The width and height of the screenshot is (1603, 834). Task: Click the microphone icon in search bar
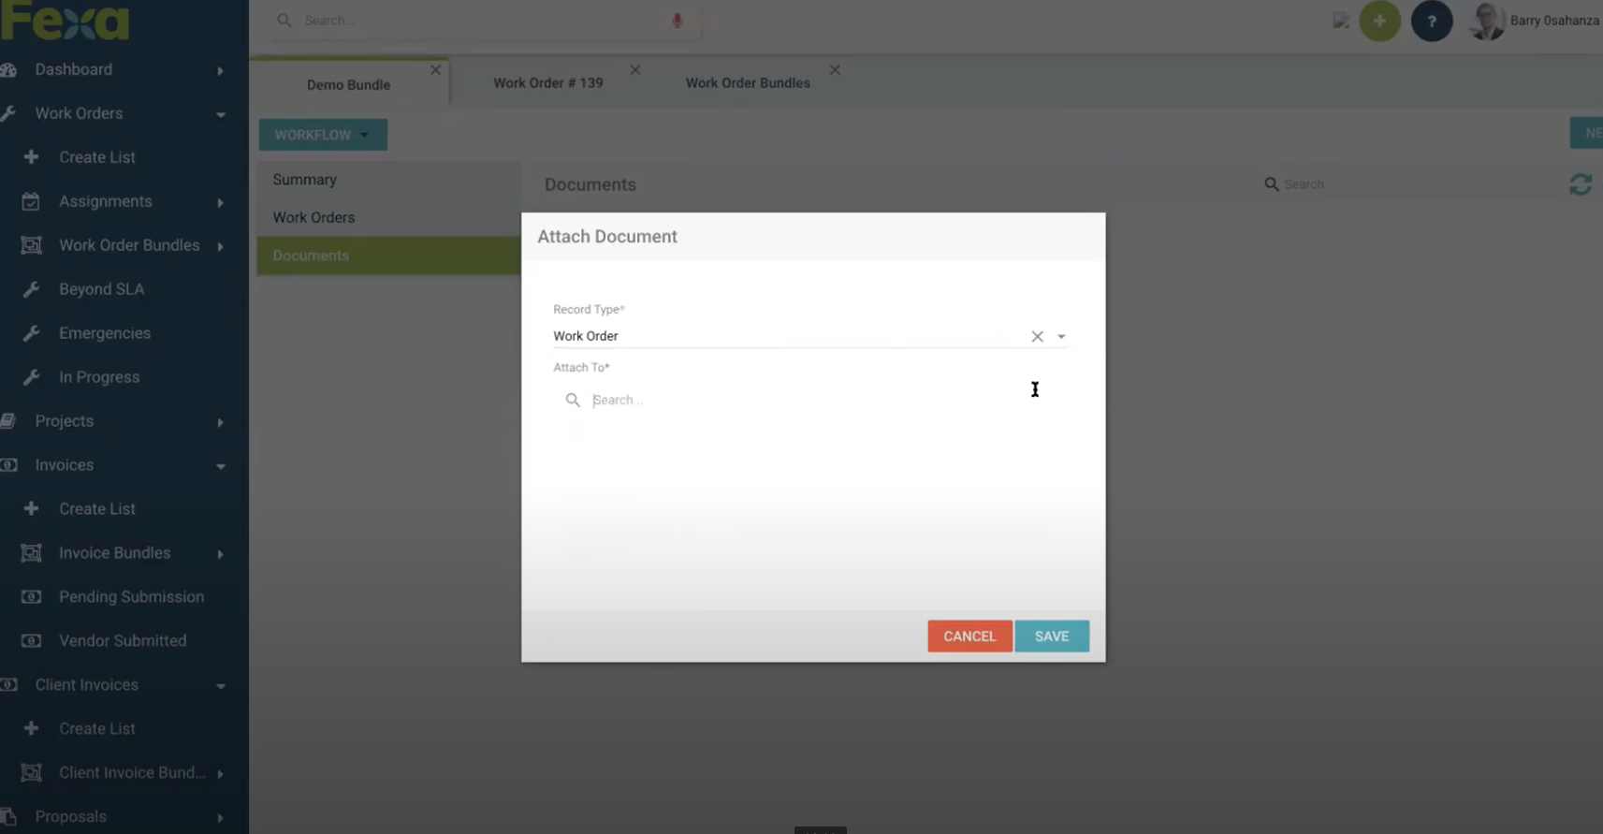pos(677,21)
